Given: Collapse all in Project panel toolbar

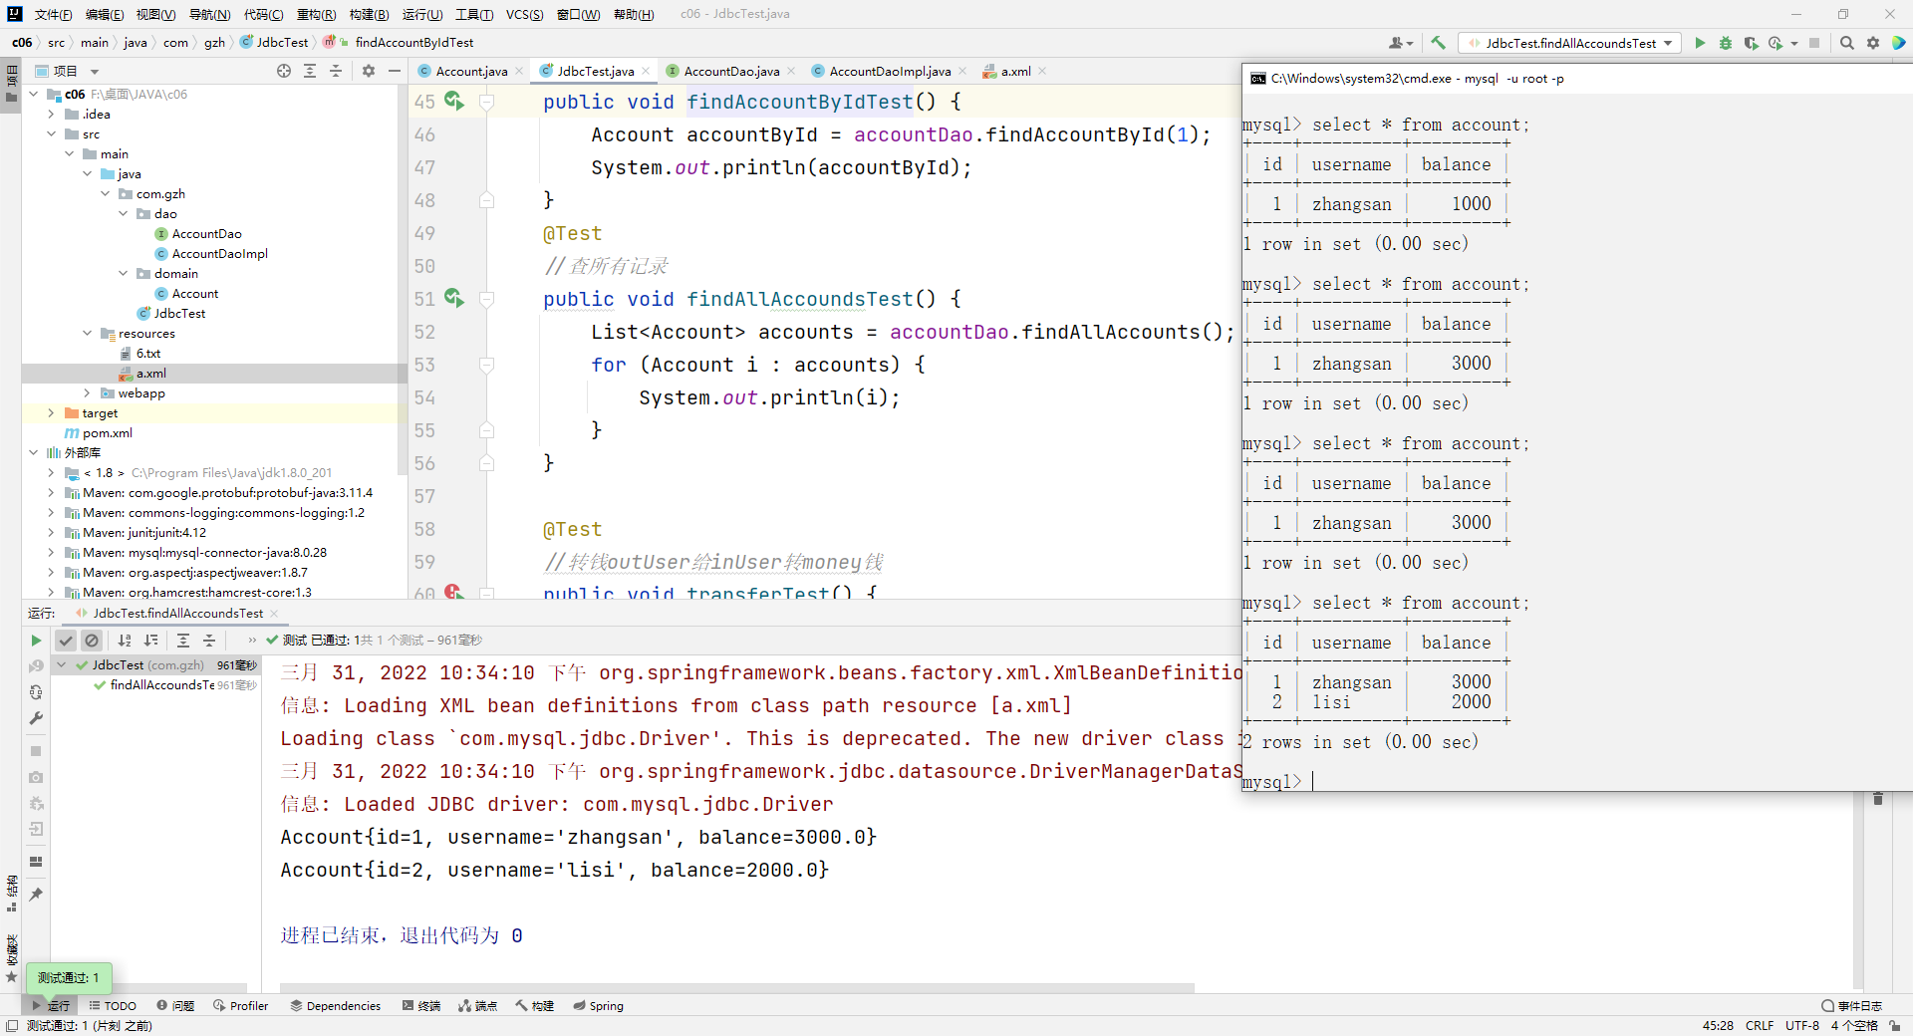Looking at the screenshot, I should pyautogui.click(x=336, y=71).
